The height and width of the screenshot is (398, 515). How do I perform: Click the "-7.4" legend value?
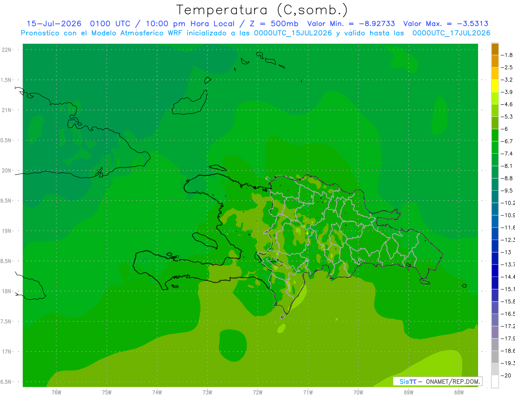pyautogui.click(x=507, y=154)
